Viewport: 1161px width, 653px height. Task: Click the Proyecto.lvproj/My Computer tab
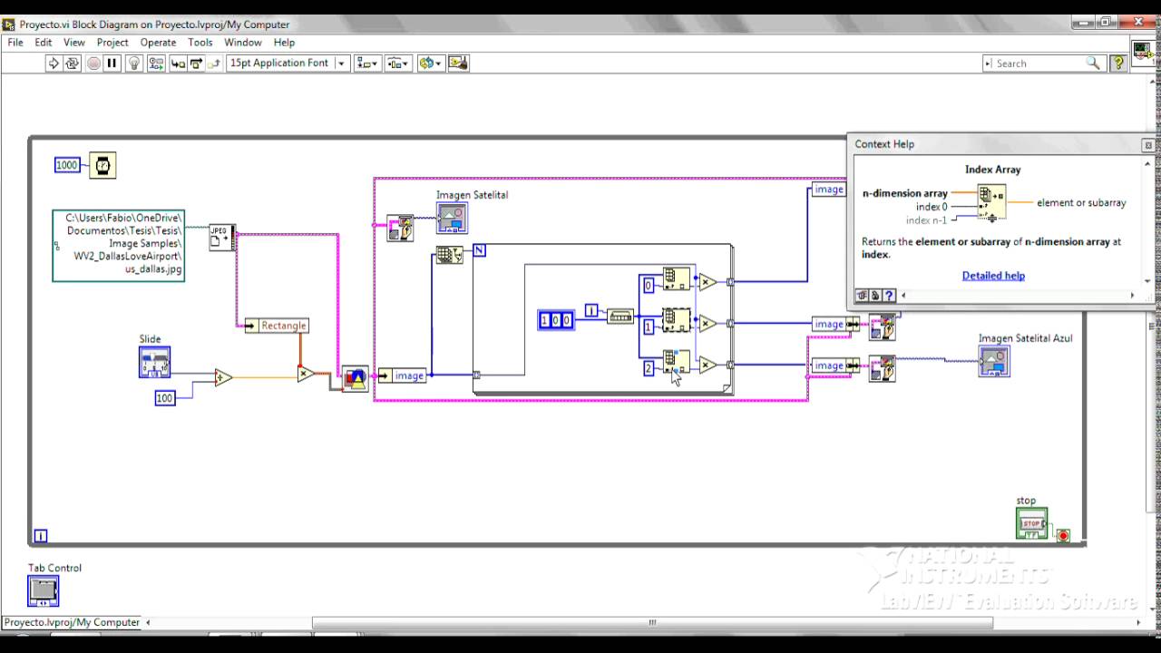(73, 622)
